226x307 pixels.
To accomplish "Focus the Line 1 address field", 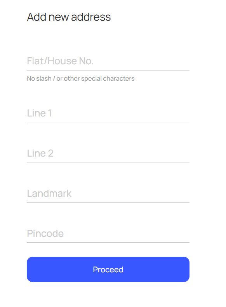I will tap(108, 113).
